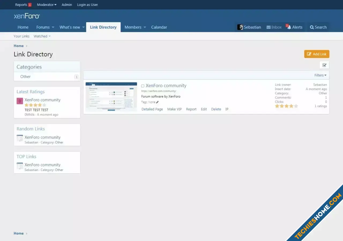Screen dimensions: 343x241
Task: Open the XenForo community site thumbnail
Action: 111,97
